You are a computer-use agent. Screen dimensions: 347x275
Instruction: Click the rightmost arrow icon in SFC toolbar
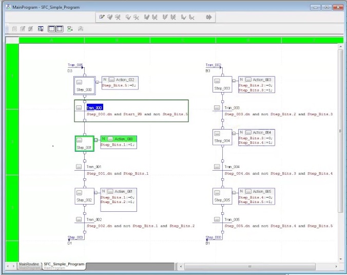click(209, 17)
